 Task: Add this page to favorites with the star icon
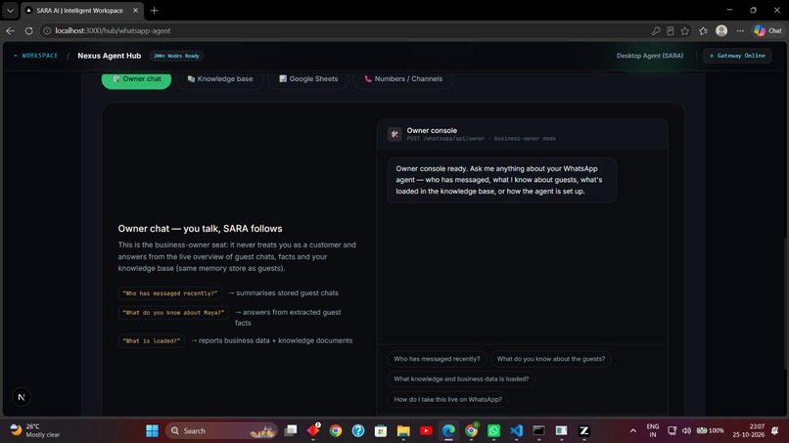(x=685, y=30)
